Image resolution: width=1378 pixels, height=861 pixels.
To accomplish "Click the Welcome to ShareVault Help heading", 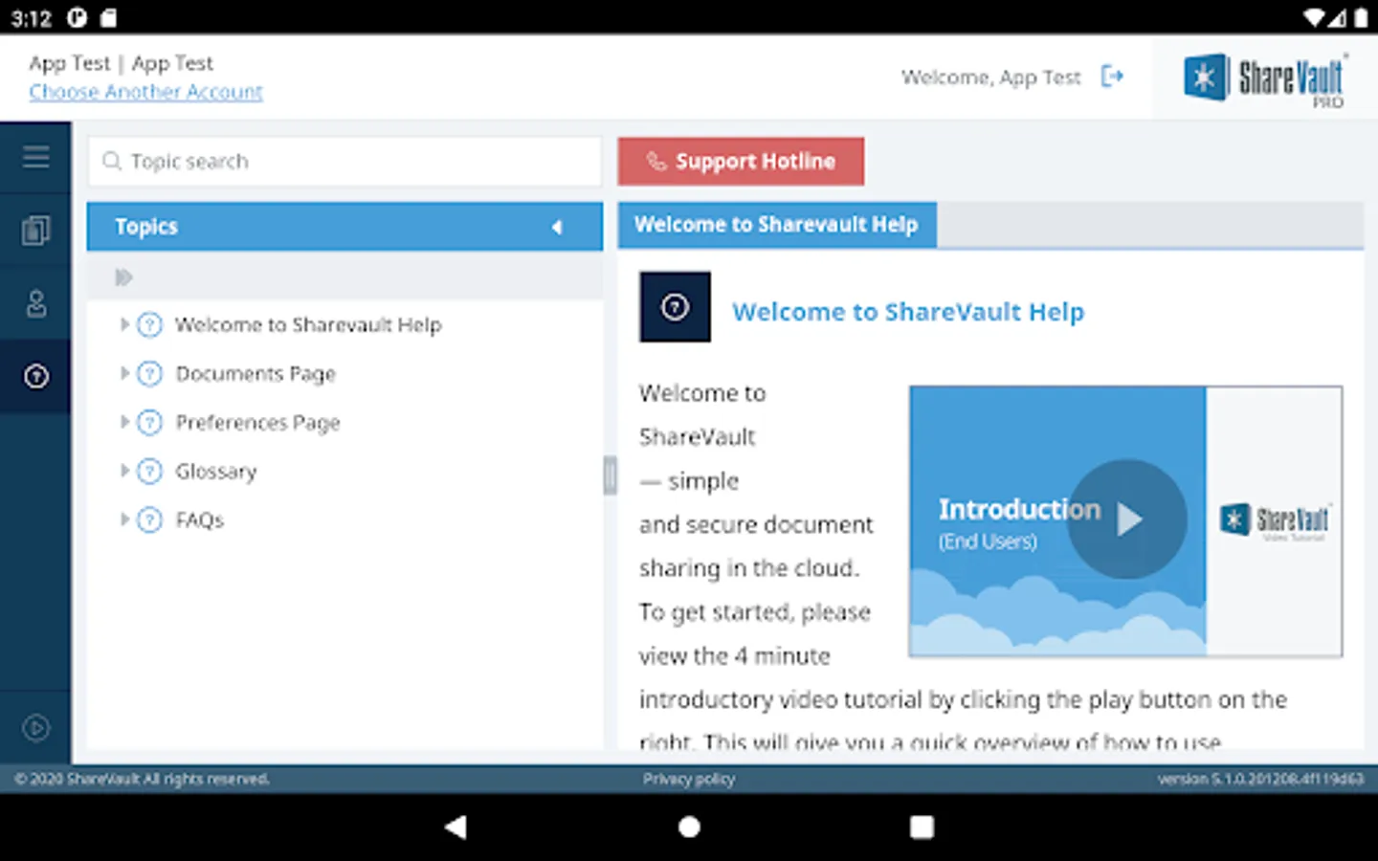I will point(908,312).
